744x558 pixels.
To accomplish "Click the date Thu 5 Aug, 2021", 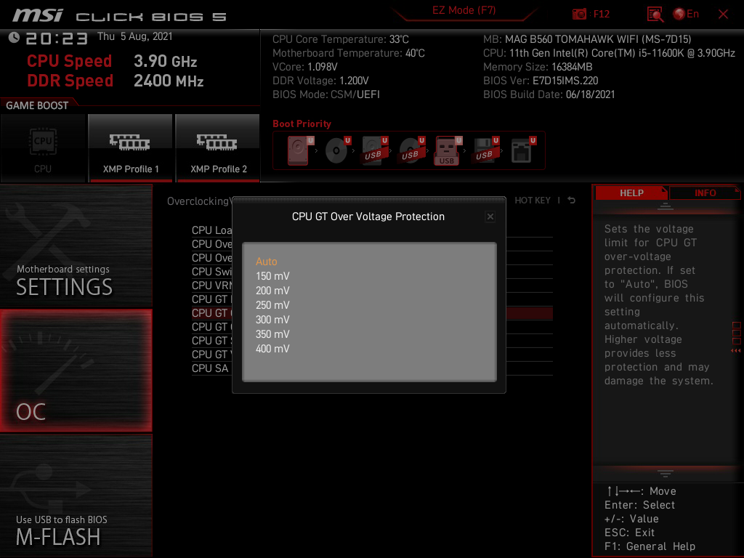I will (134, 36).
